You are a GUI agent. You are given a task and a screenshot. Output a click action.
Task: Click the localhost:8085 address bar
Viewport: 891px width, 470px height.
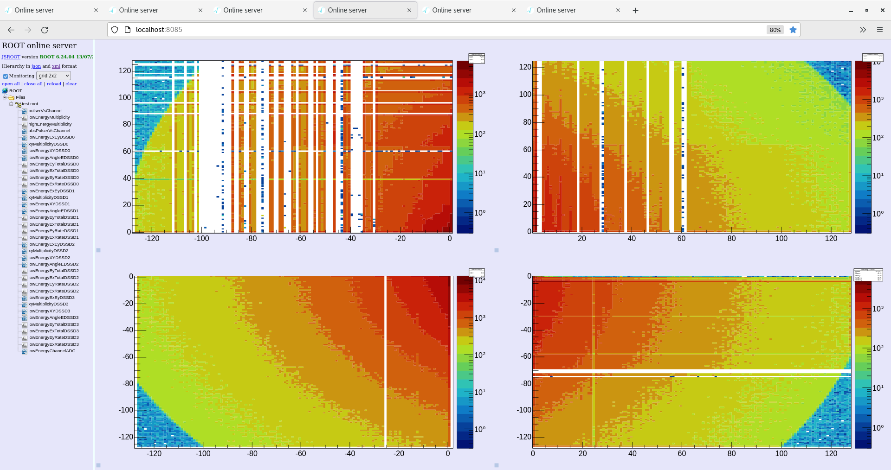[x=418, y=30]
